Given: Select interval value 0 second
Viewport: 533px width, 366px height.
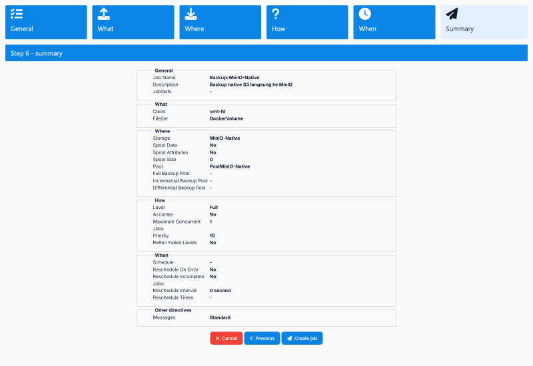Looking at the screenshot, I should pos(221,291).
